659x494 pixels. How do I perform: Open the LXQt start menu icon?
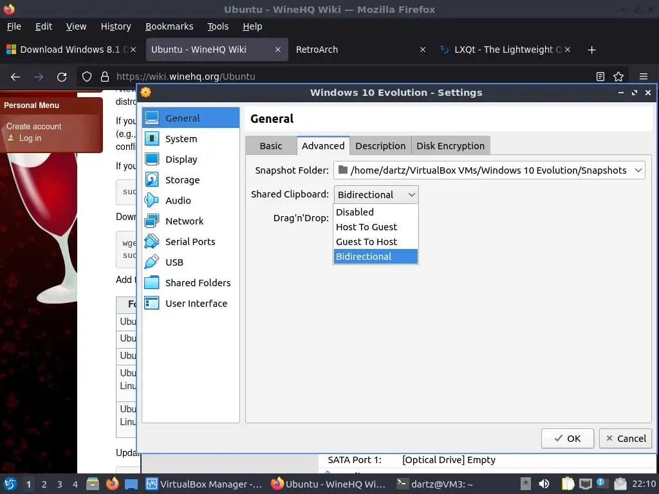click(x=10, y=484)
